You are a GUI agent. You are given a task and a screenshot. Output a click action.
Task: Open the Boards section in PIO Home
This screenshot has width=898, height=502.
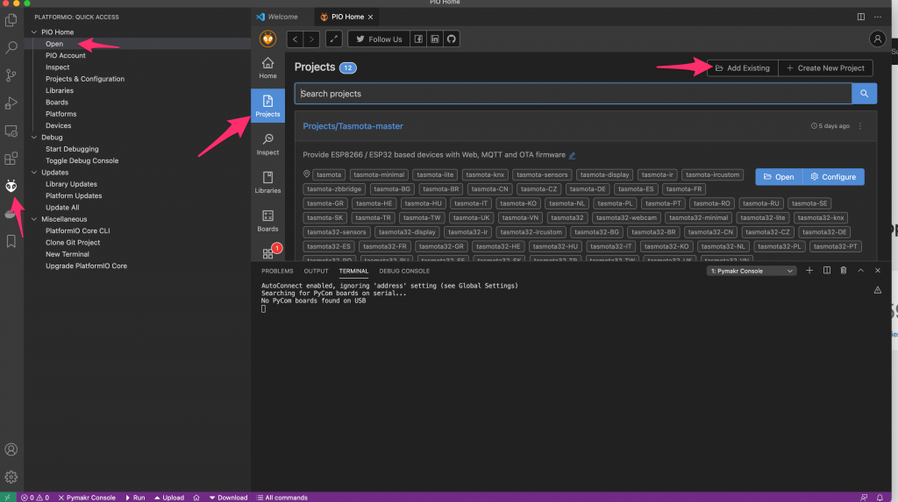[267, 221]
